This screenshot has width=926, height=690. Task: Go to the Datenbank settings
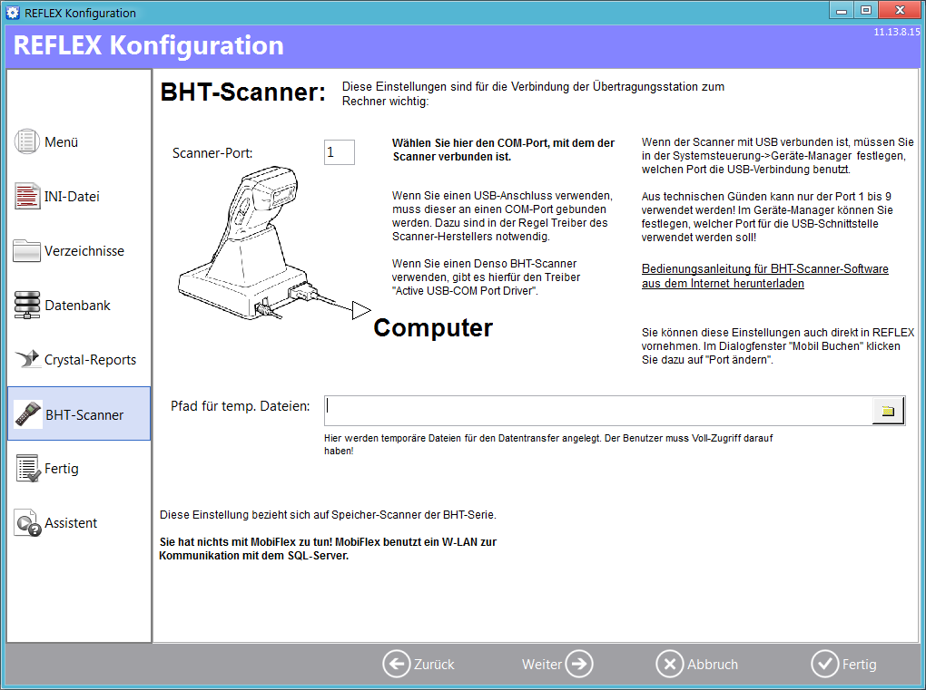coord(77,305)
